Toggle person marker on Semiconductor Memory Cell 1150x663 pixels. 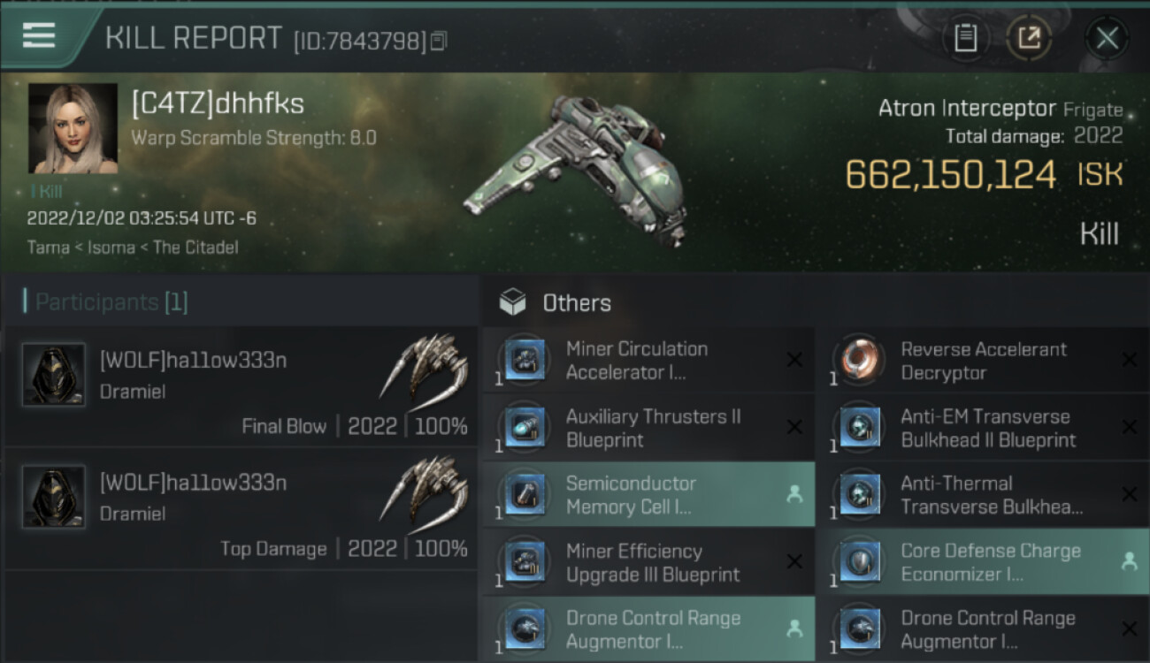[794, 495]
